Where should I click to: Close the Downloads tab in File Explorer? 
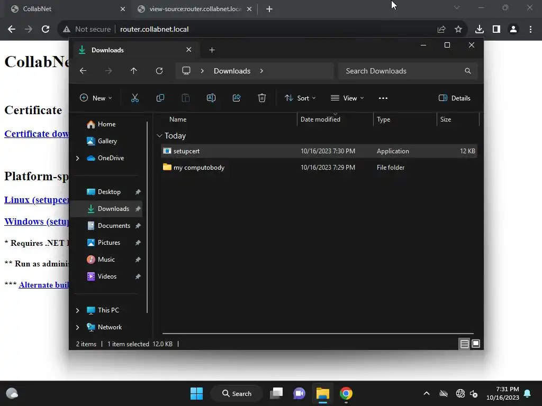pyautogui.click(x=189, y=50)
